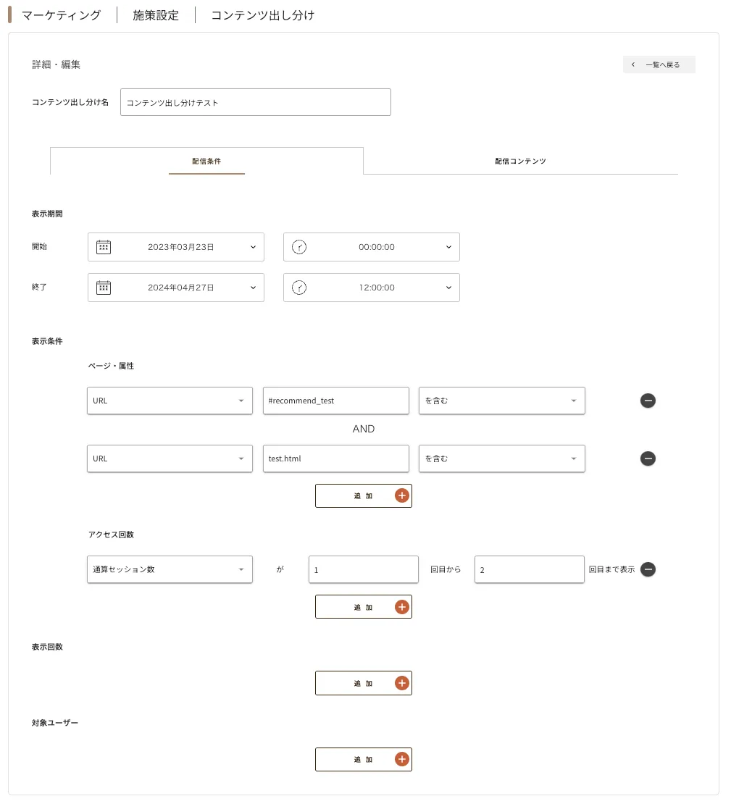Remove the #recommend_test URL condition row
731x804 pixels.
[x=648, y=401]
